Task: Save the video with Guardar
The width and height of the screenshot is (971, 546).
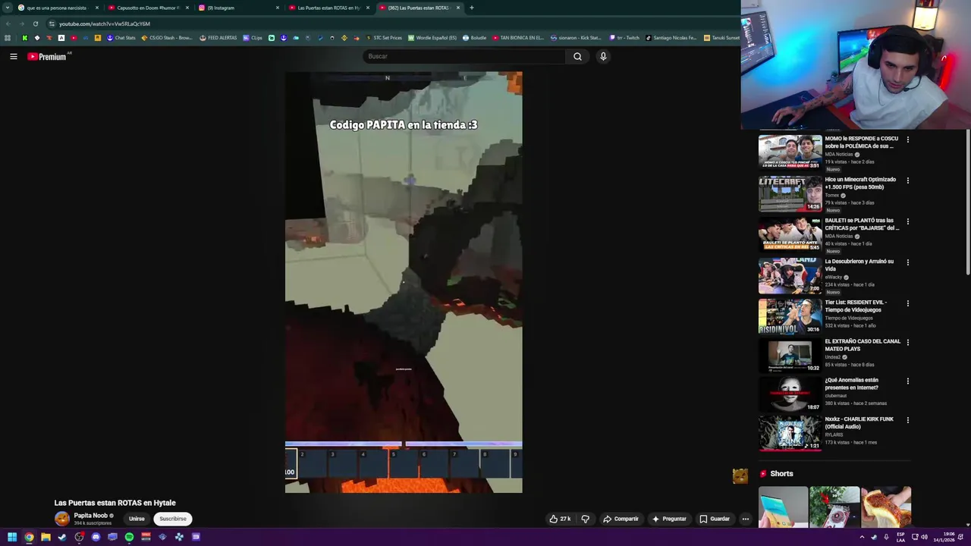Action: coord(715,519)
